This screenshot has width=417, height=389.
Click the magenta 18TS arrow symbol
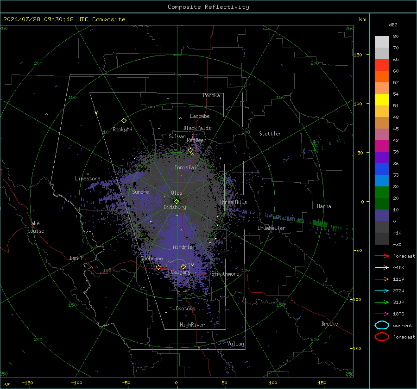pyautogui.click(x=382, y=314)
